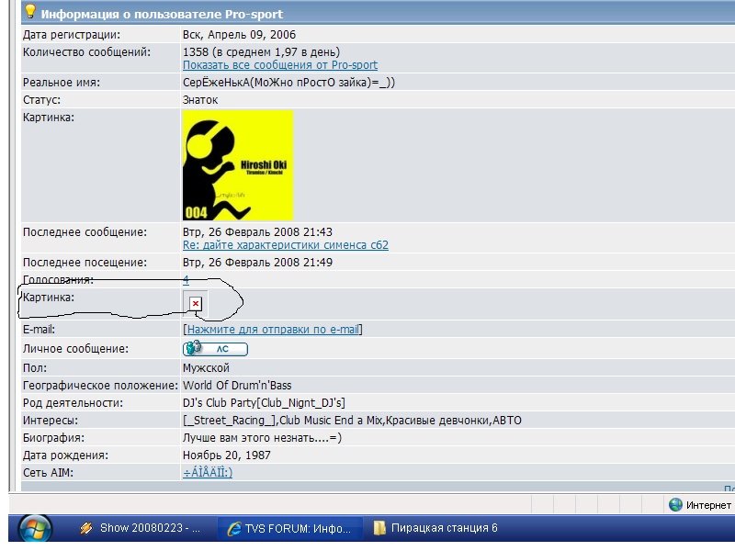
Task: Click the ЛС private message button
Action: 215,349
